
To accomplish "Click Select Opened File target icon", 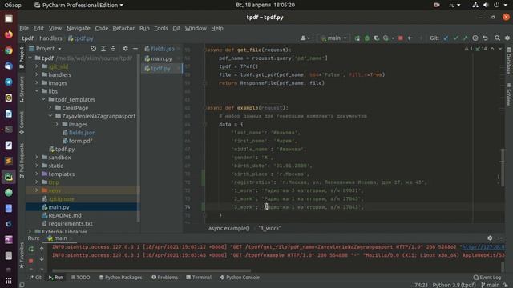I will pos(94,49).
